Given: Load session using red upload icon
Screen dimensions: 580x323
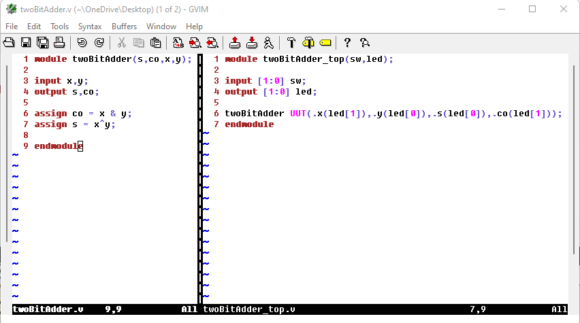Looking at the screenshot, I should 235,43.
